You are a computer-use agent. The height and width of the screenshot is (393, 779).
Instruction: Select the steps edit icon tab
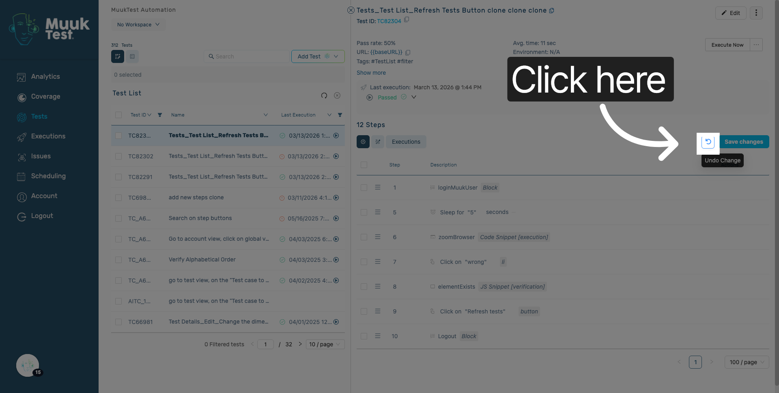(378, 142)
